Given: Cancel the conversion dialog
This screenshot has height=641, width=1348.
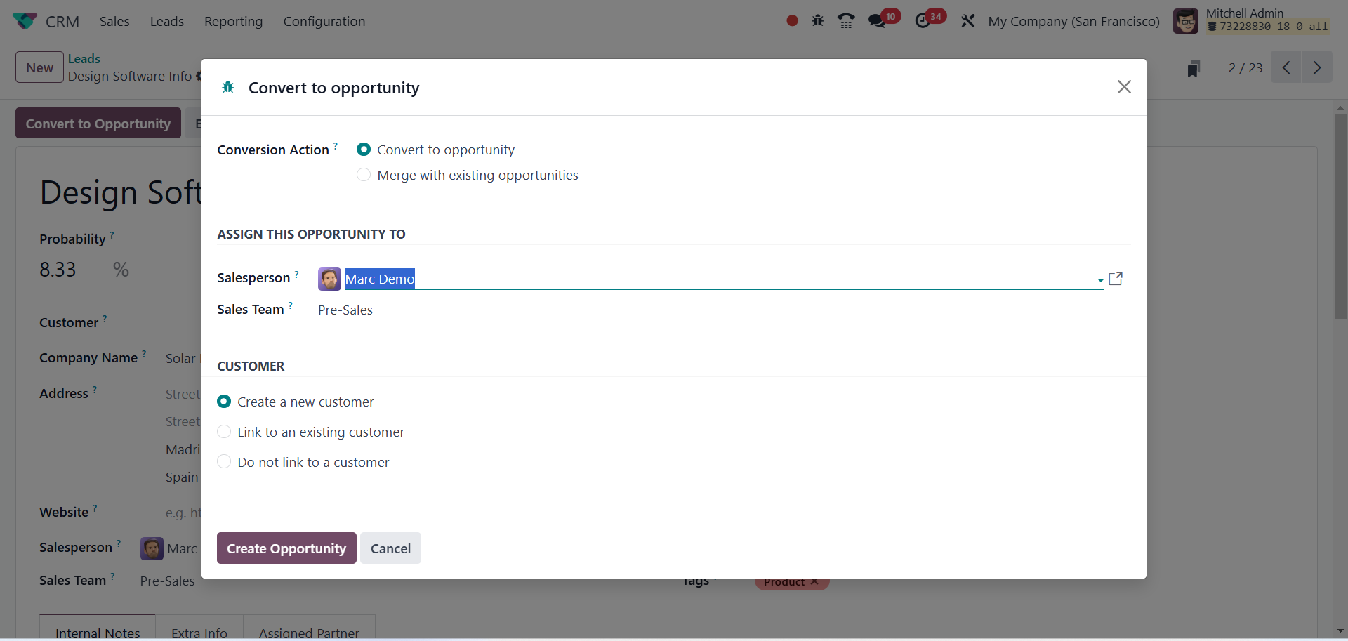Looking at the screenshot, I should pos(390,548).
